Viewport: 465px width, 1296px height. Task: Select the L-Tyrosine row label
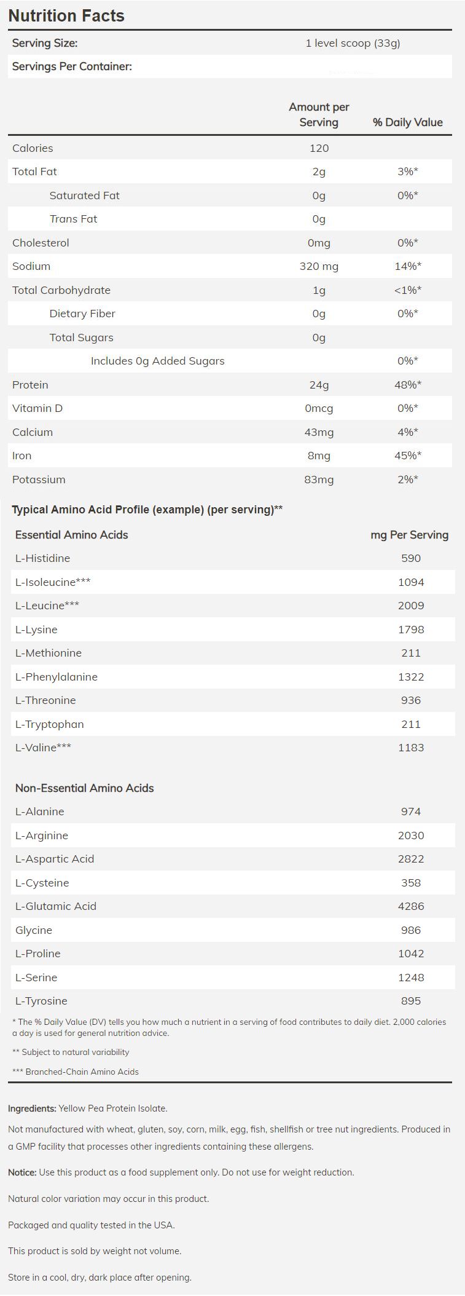pos(41,1001)
